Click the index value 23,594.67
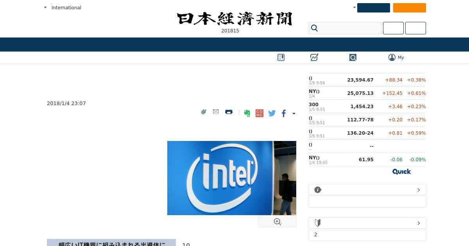The height and width of the screenshot is (246, 469). coord(360,80)
